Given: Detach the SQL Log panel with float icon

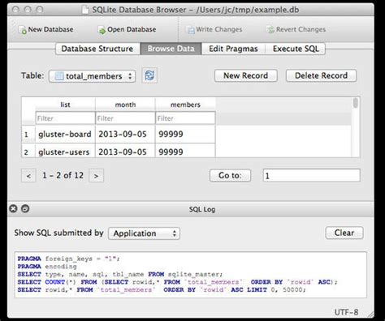Looking at the screenshot, I should point(25,208).
